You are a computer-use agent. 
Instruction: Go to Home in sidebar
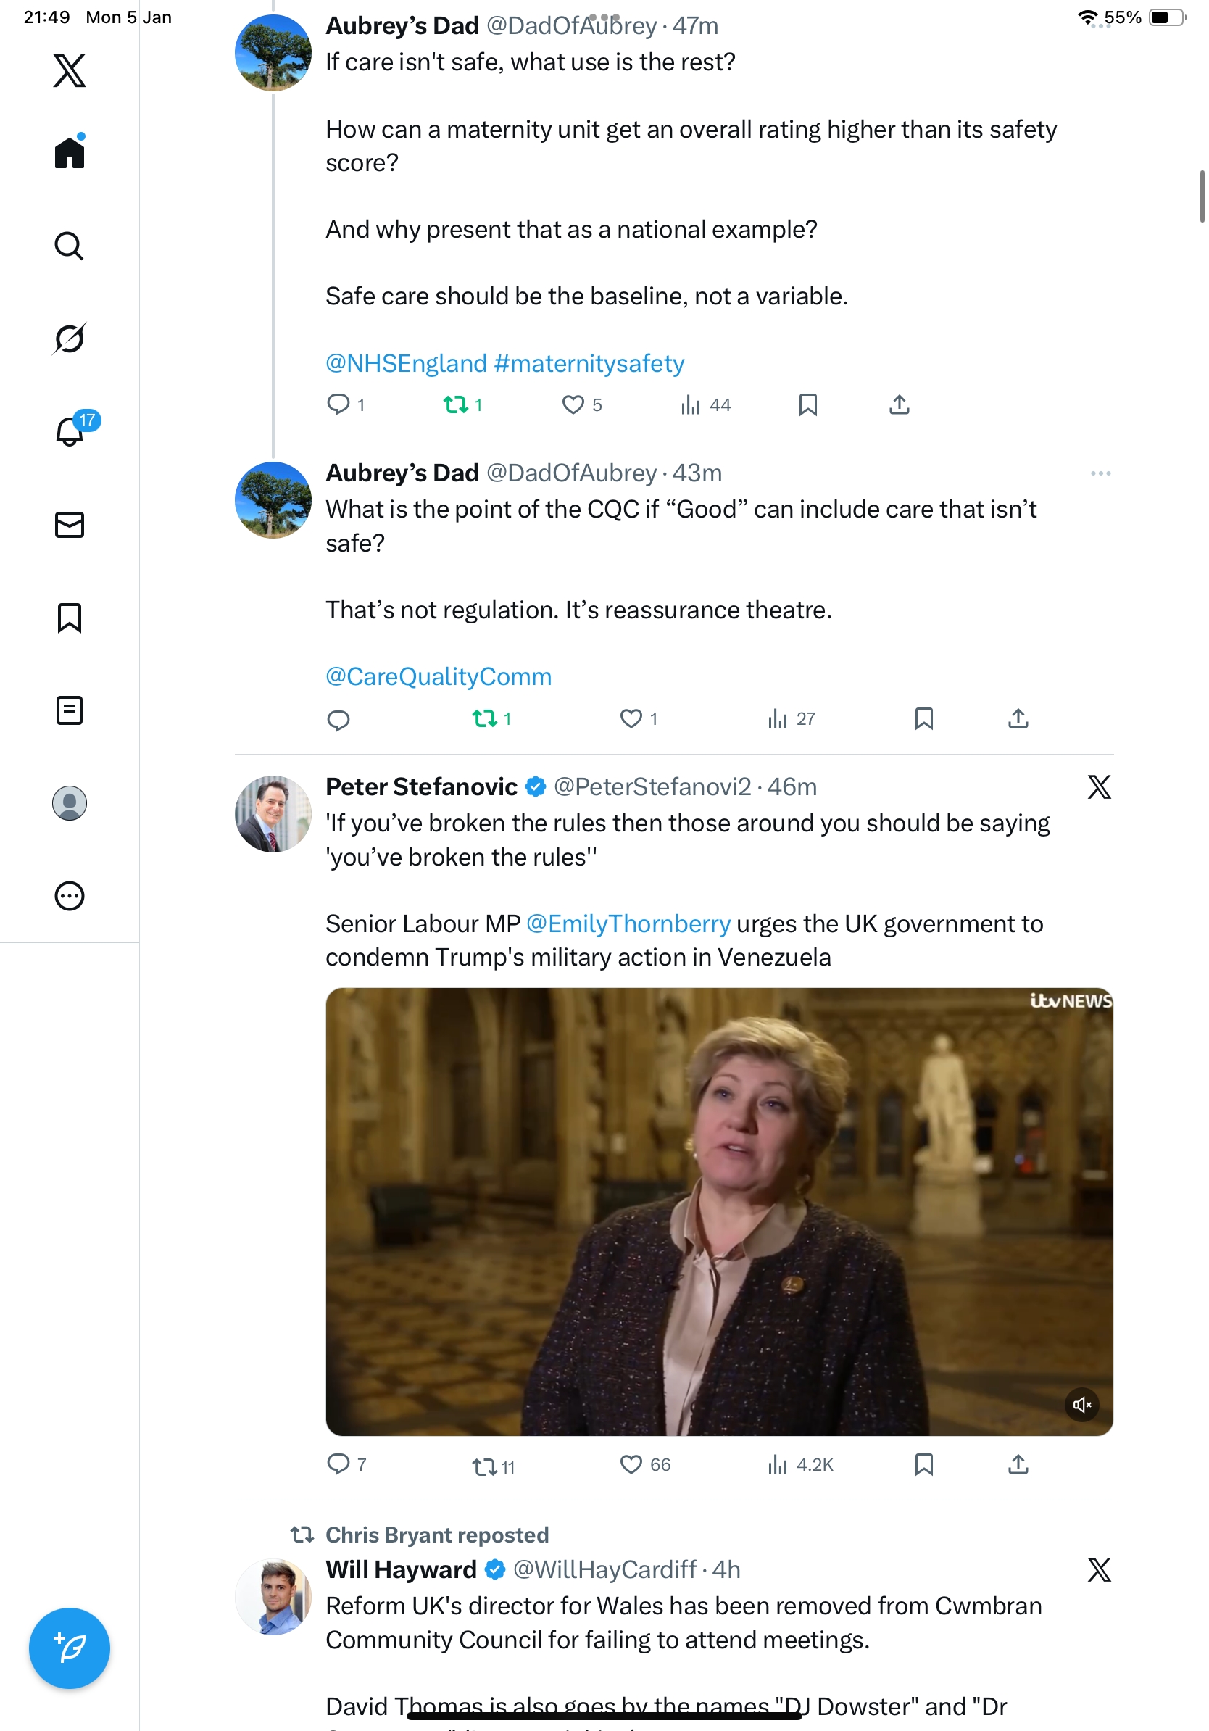pos(70,153)
